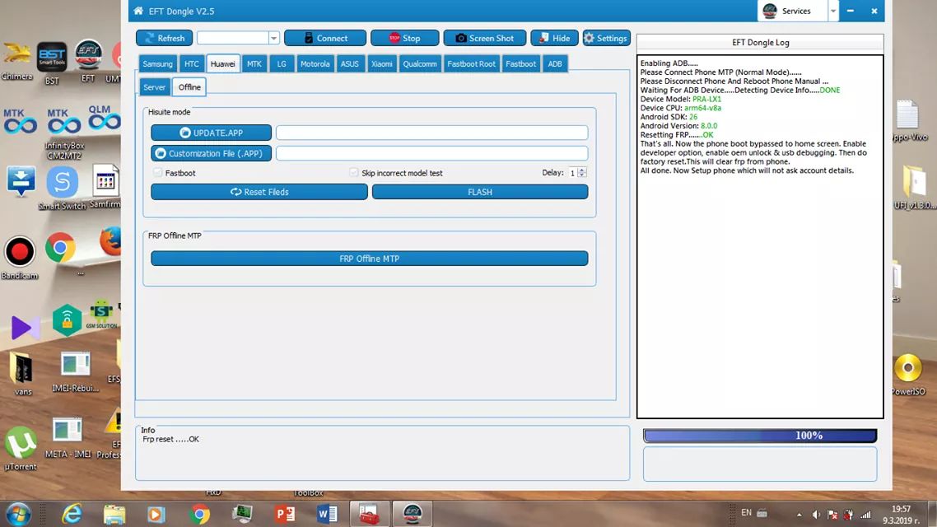Adjust the Delay stepper arrows

click(582, 173)
